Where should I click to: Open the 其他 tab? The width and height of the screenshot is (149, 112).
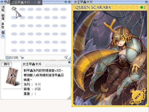3,26
